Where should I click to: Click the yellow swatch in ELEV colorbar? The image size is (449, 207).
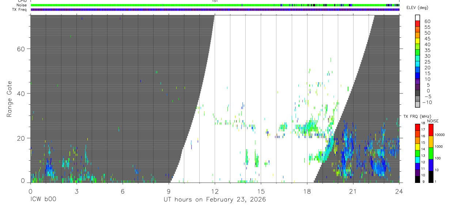point(418,41)
